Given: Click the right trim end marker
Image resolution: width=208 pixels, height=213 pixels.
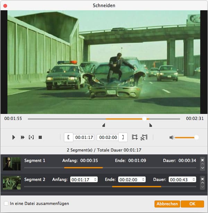Looking at the screenshot, I should [150, 125].
